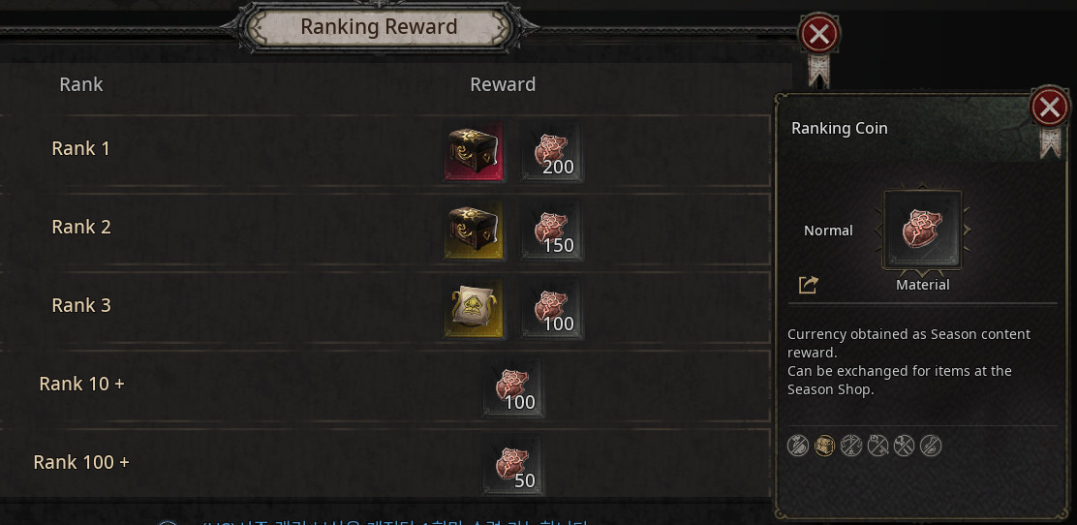
Task: Click the Ranking Reward title banner
Action: 379,27
